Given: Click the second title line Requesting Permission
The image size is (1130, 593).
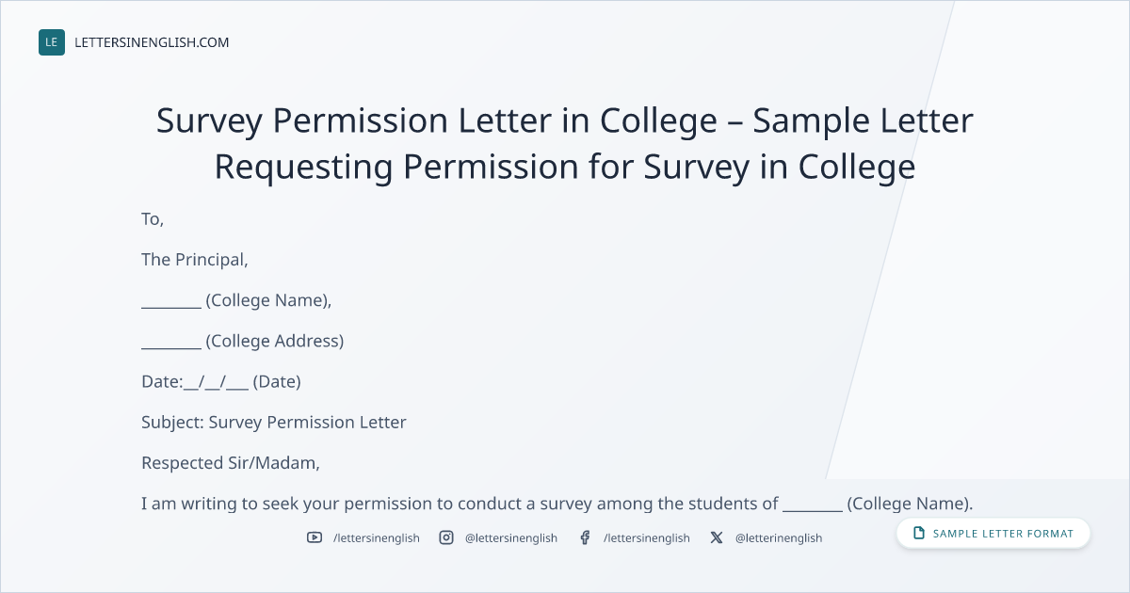Looking at the screenshot, I should (x=565, y=167).
